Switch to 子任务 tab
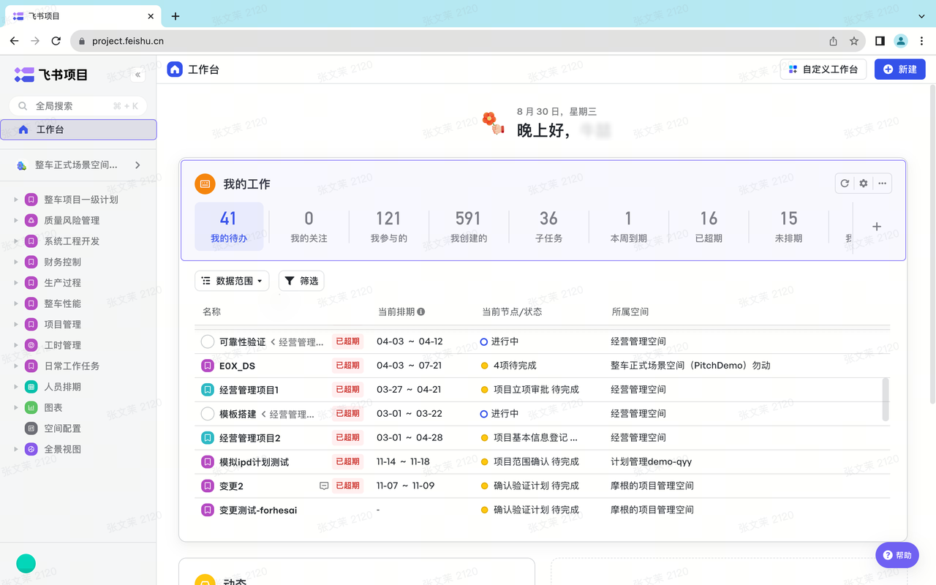 click(548, 227)
